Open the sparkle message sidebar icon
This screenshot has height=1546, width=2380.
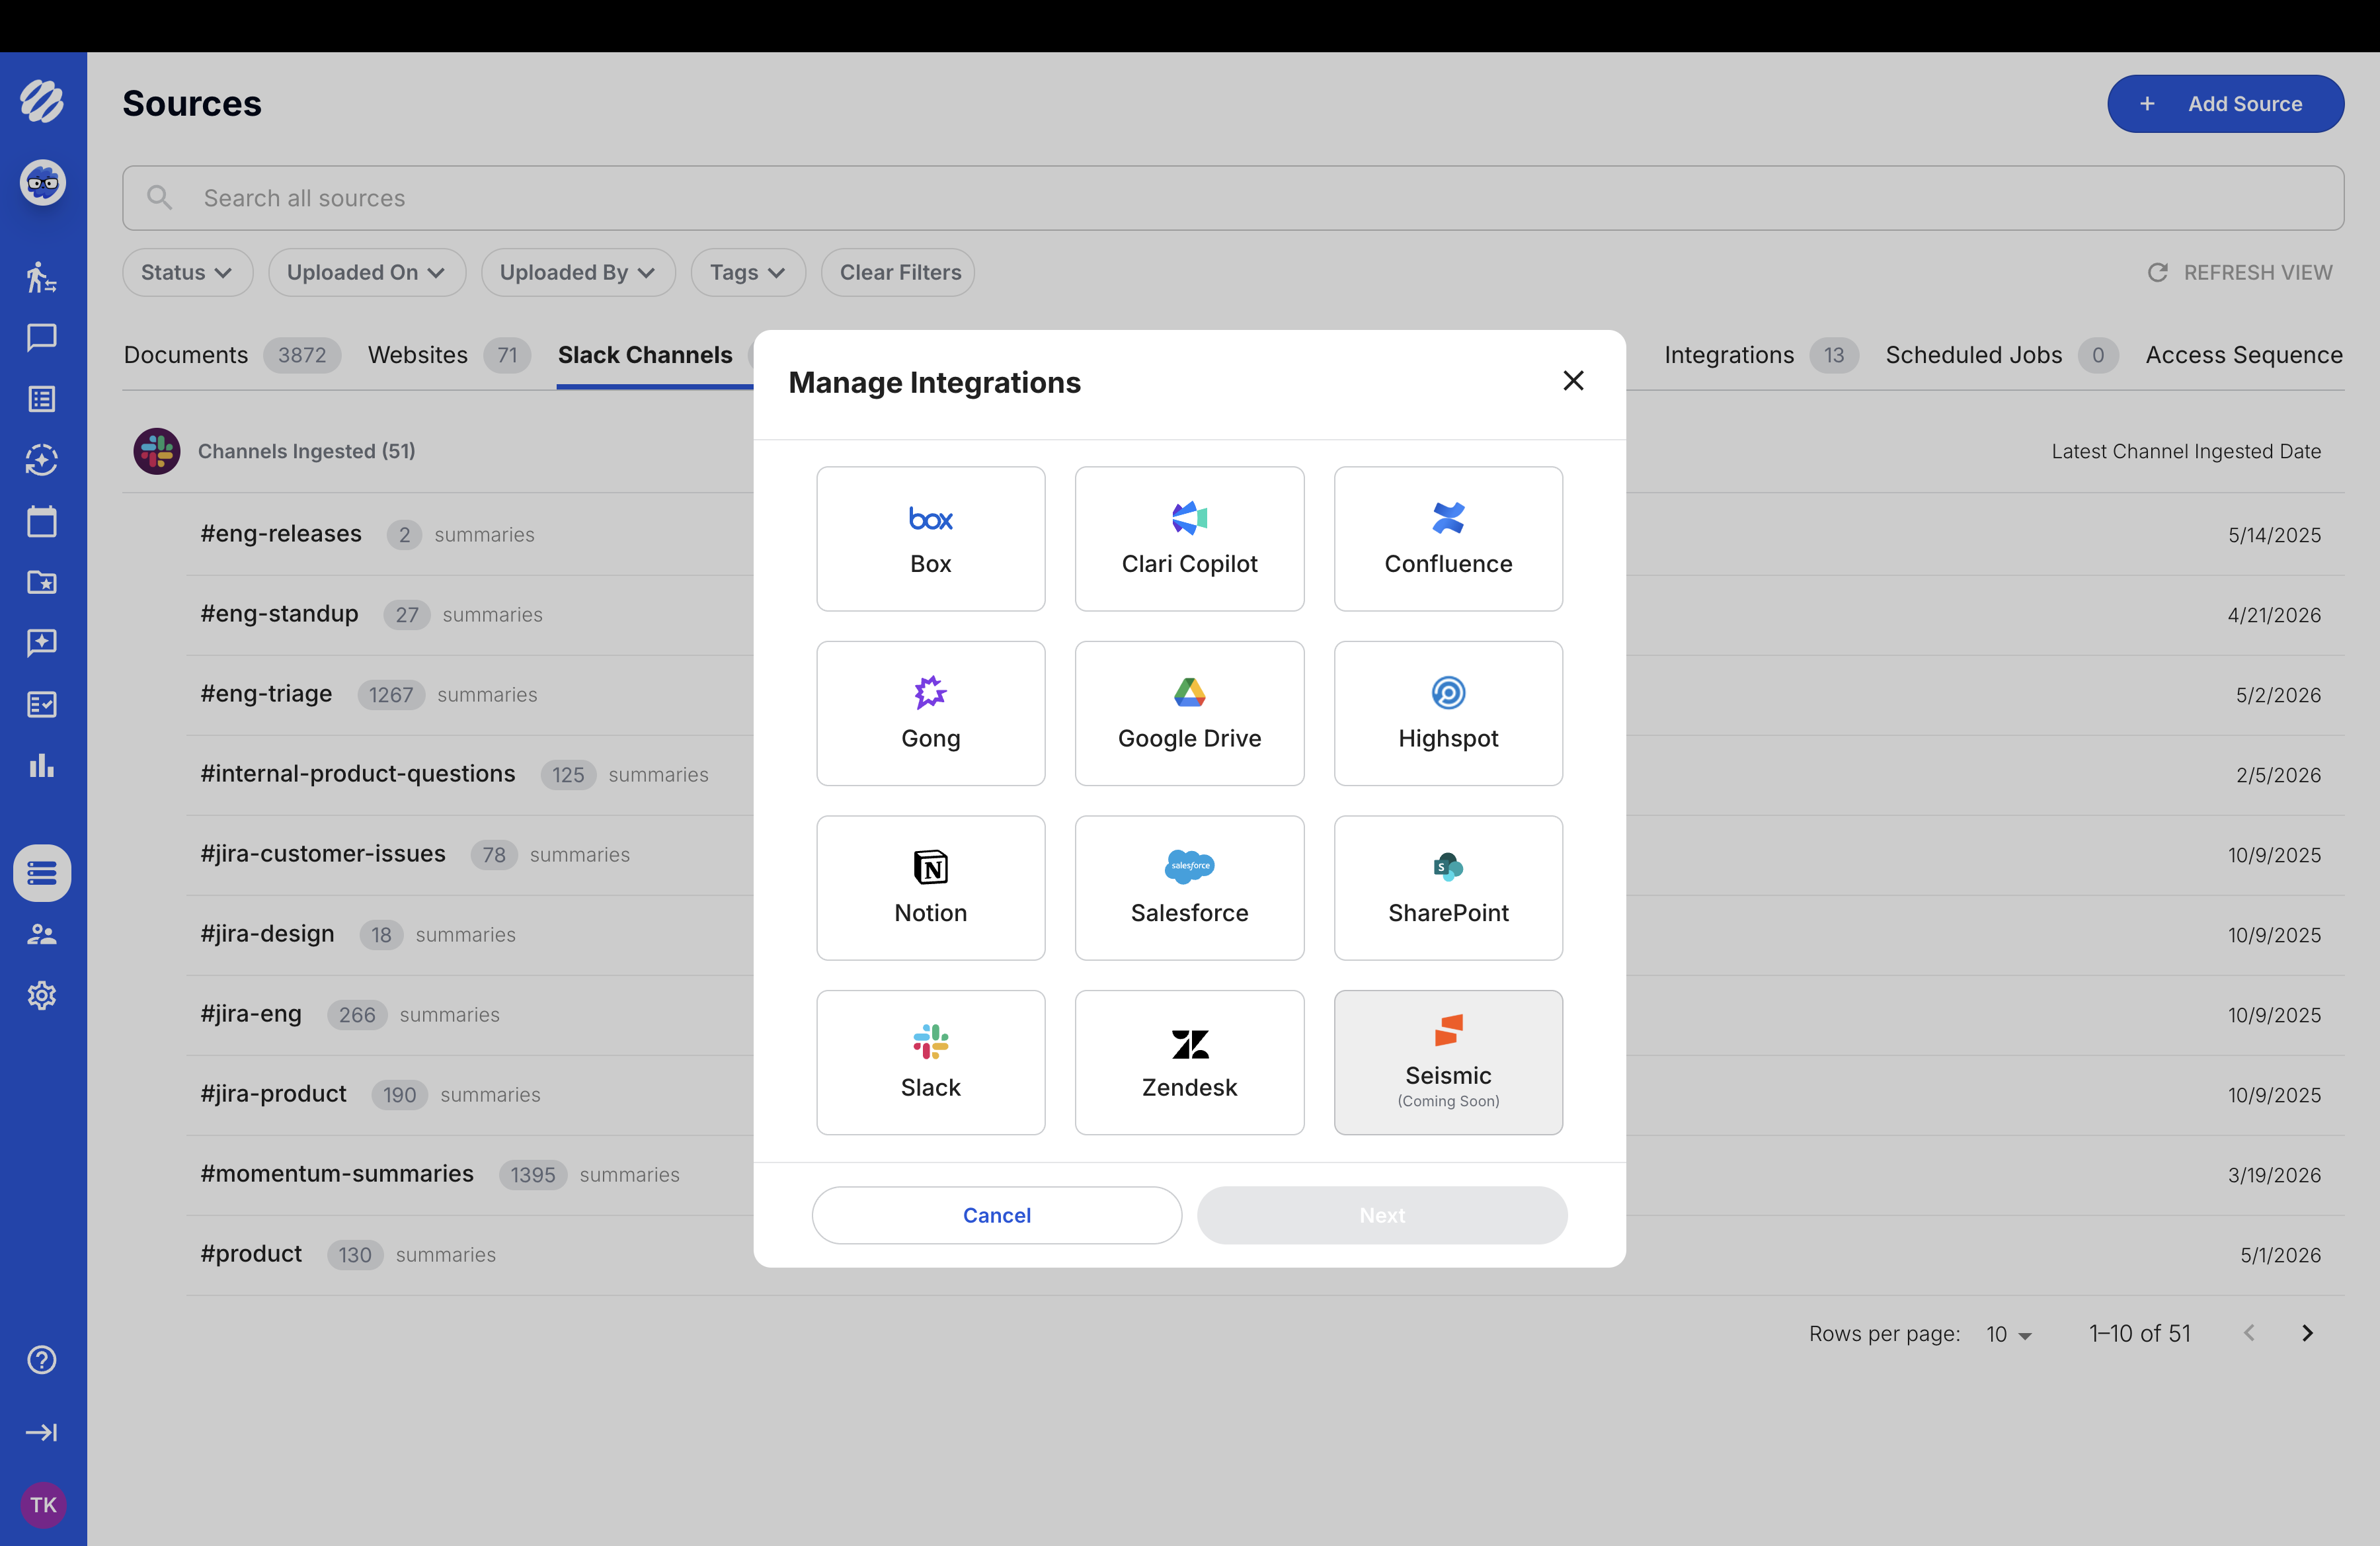[42, 643]
